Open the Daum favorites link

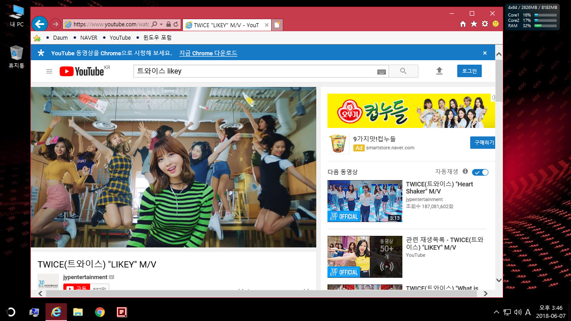[60, 38]
